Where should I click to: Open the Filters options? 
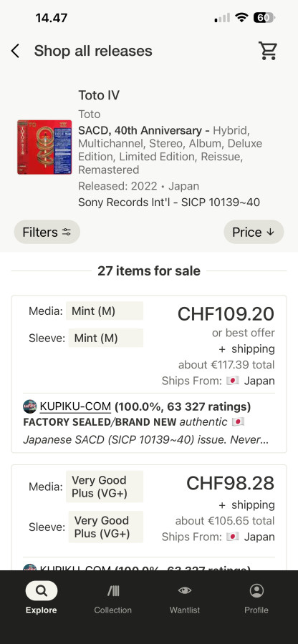tap(47, 232)
